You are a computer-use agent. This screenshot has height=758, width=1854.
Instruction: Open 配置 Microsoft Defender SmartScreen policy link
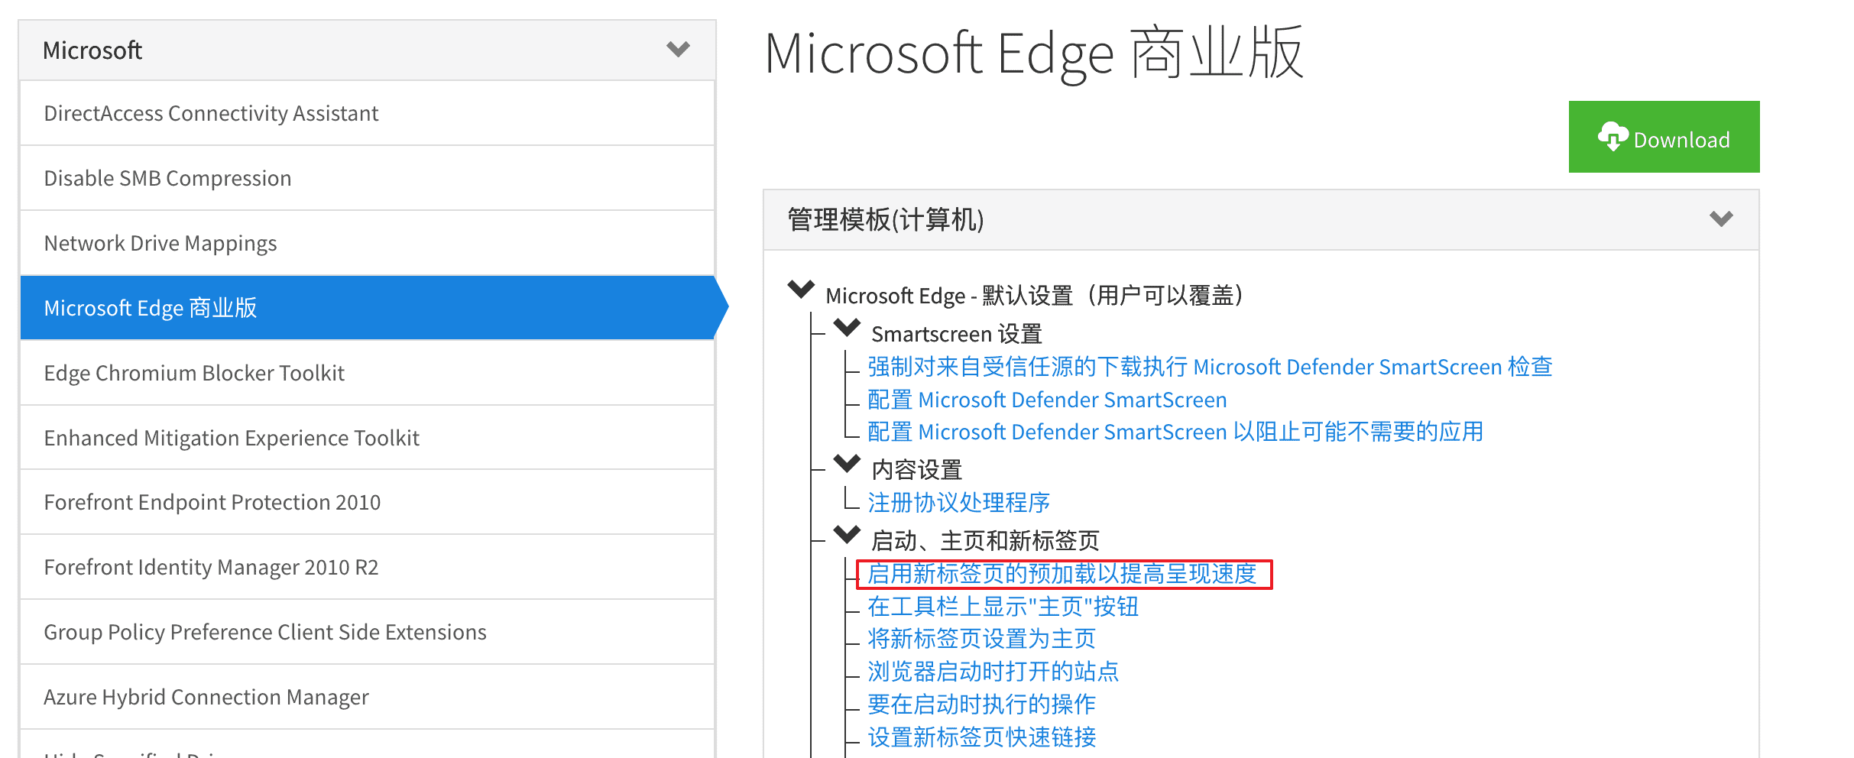coord(1047,400)
